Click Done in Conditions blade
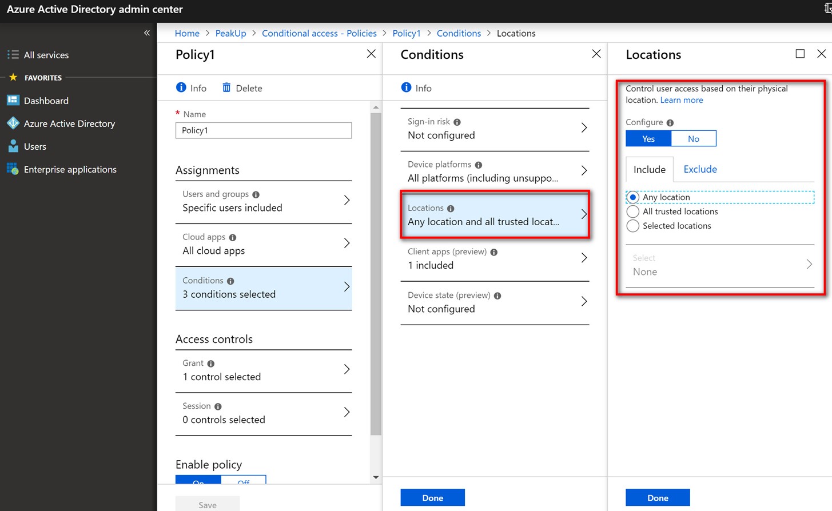Image resolution: width=832 pixels, height=511 pixels. [432, 498]
